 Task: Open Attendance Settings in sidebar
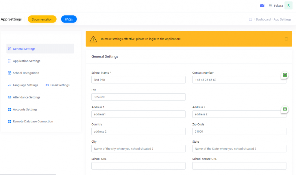pos(26,97)
